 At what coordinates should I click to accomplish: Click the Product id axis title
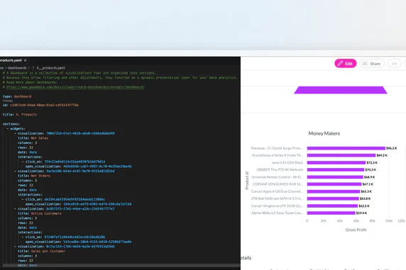click(247, 181)
